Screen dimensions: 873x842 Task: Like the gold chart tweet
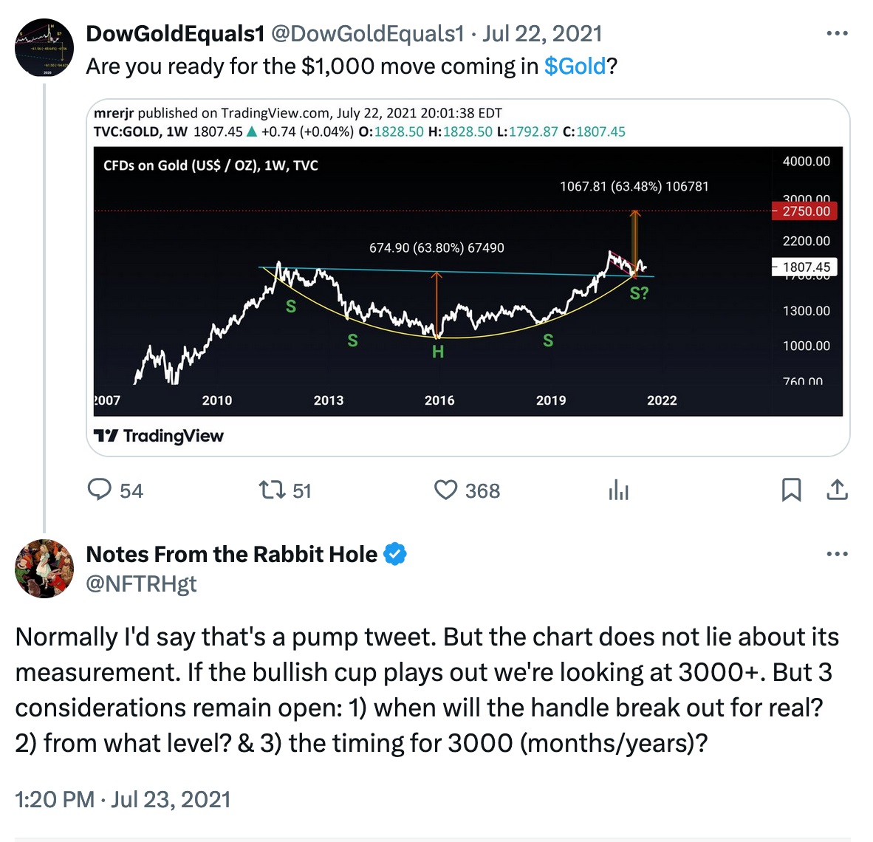(446, 490)
